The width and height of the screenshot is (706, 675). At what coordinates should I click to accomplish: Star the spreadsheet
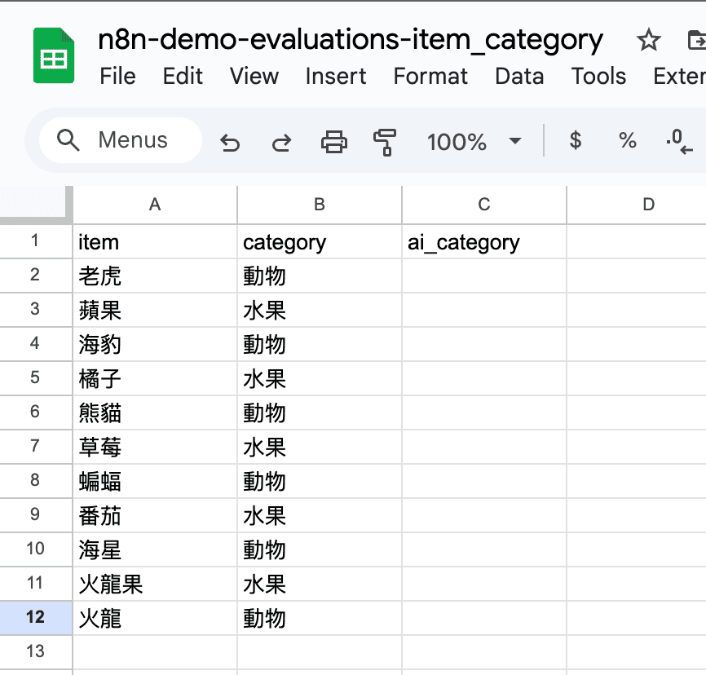pos(648,39)
